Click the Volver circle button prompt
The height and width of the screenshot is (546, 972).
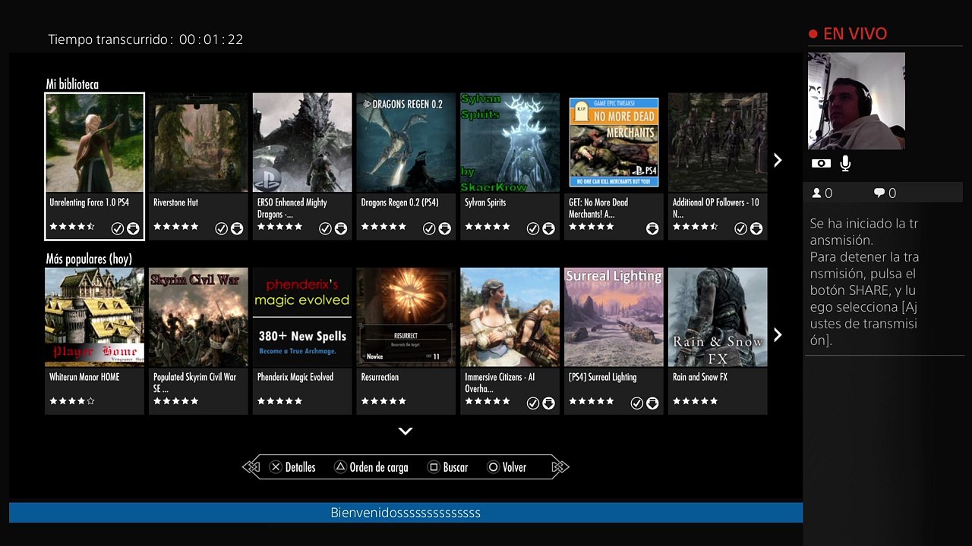[x=507, y=467]
